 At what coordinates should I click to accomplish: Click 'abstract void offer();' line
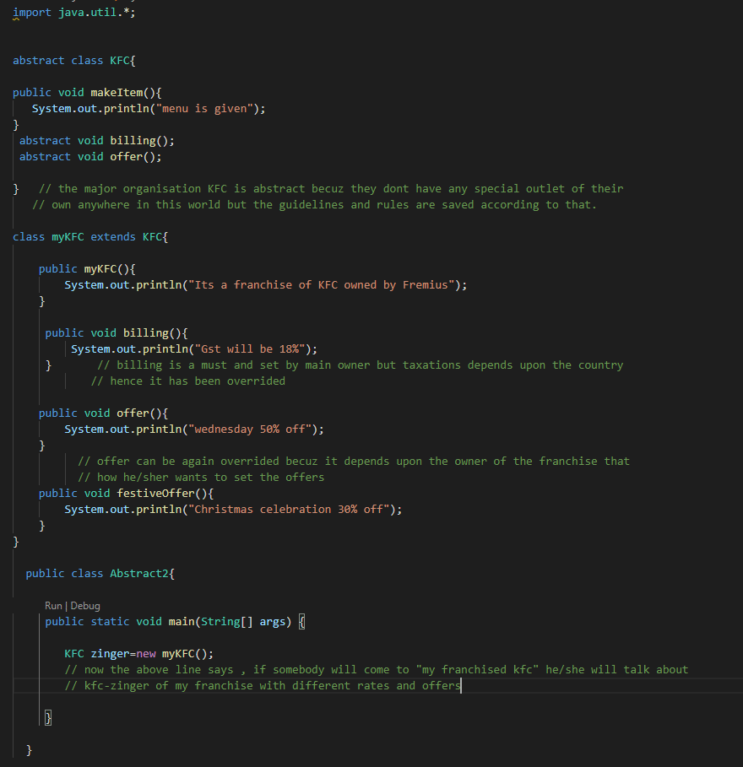(x=90, y=157)
